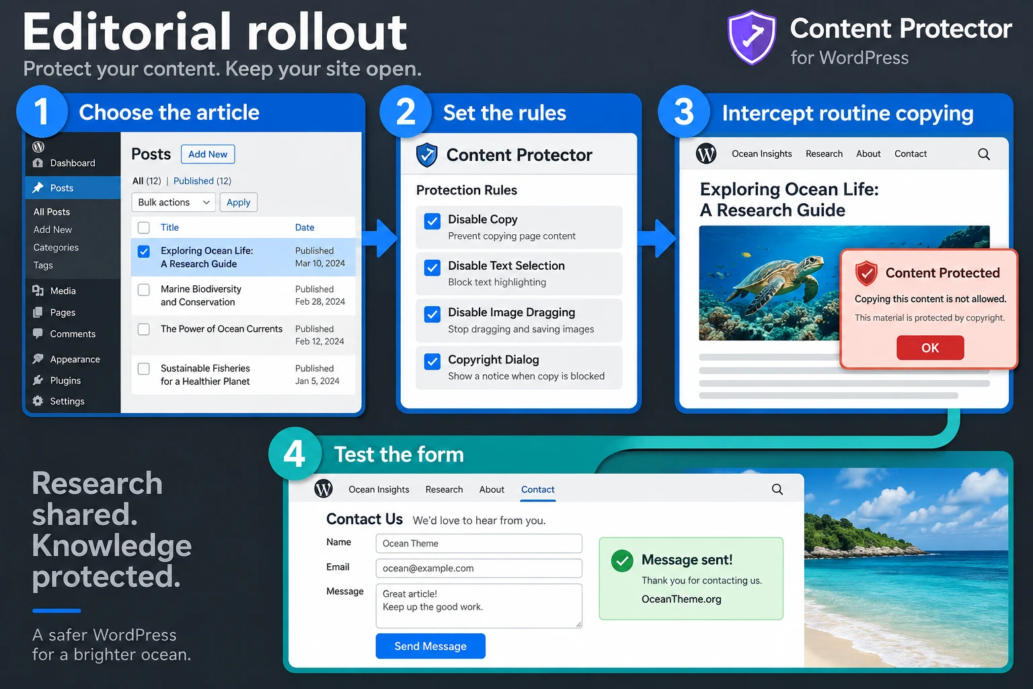Click the search magnifier on the Contact page

pyautogui.click(x=777, y=489)
